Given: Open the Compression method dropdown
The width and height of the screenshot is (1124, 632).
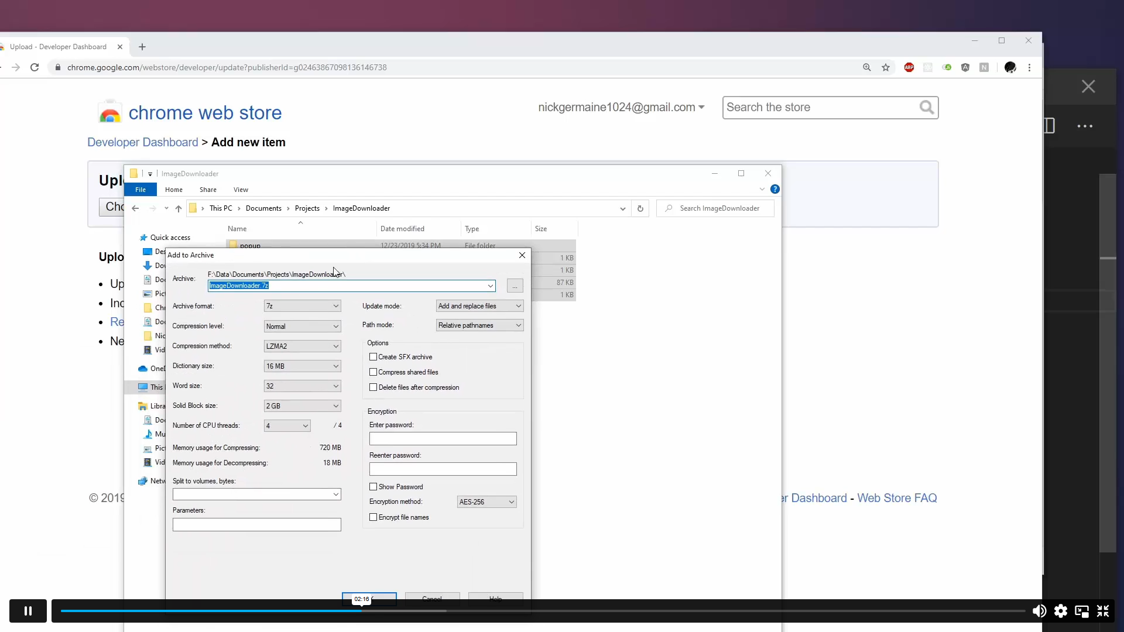Looking at the screenshot, I should click(x=302, y=346).
